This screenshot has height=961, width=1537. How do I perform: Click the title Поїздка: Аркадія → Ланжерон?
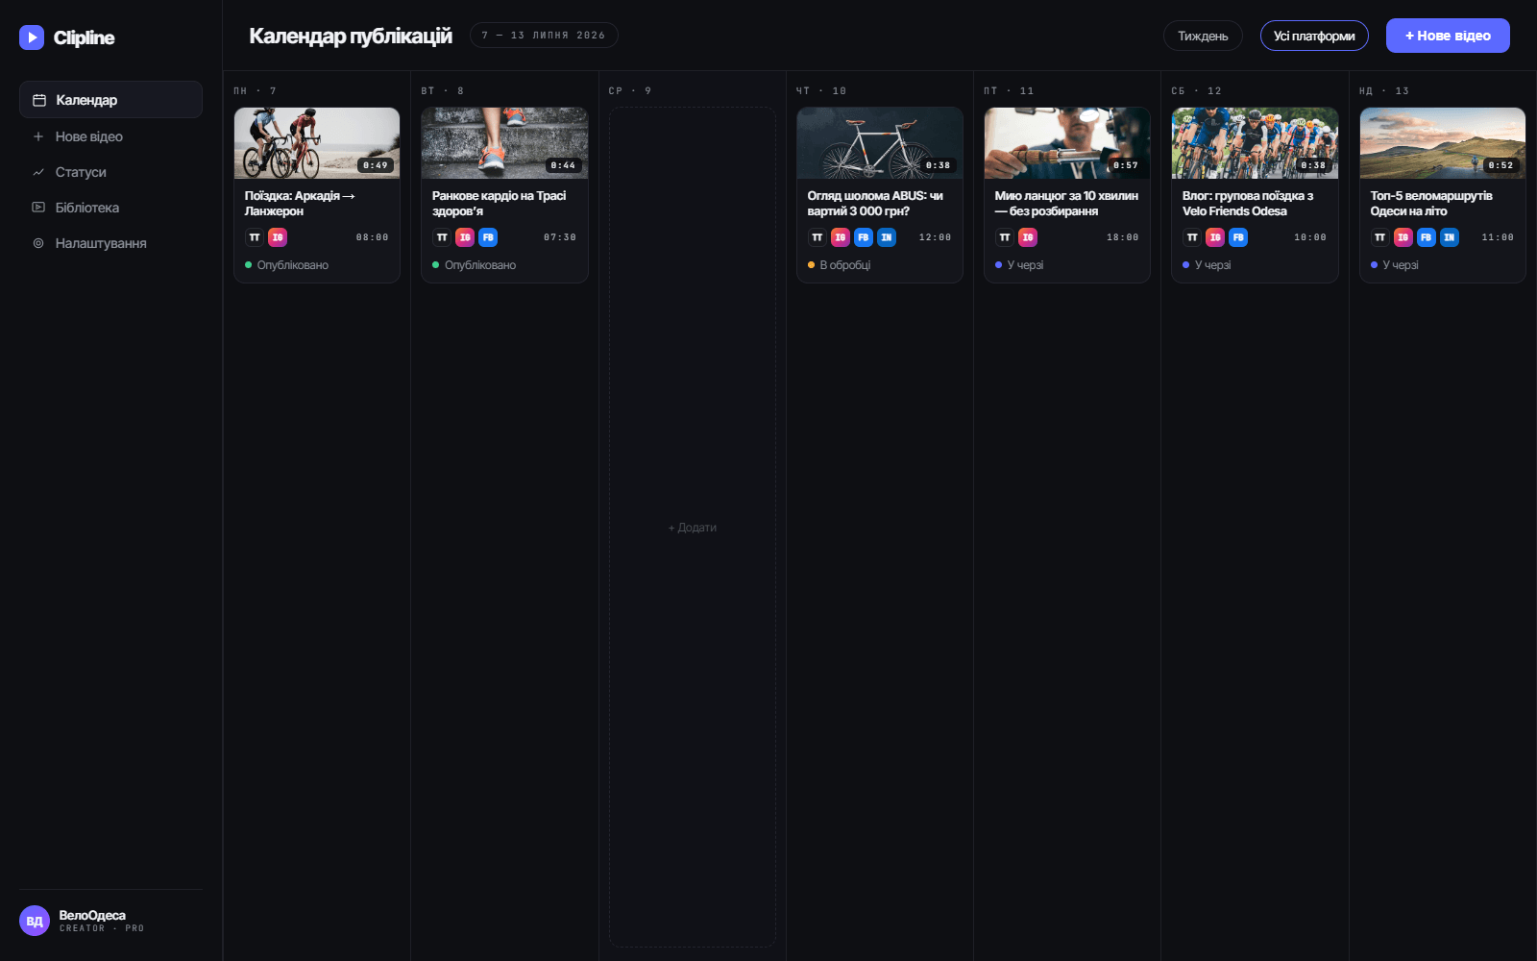300,204
